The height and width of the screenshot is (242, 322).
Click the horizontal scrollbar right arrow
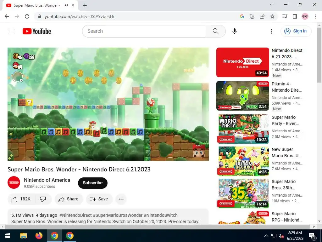coord(314,227)
